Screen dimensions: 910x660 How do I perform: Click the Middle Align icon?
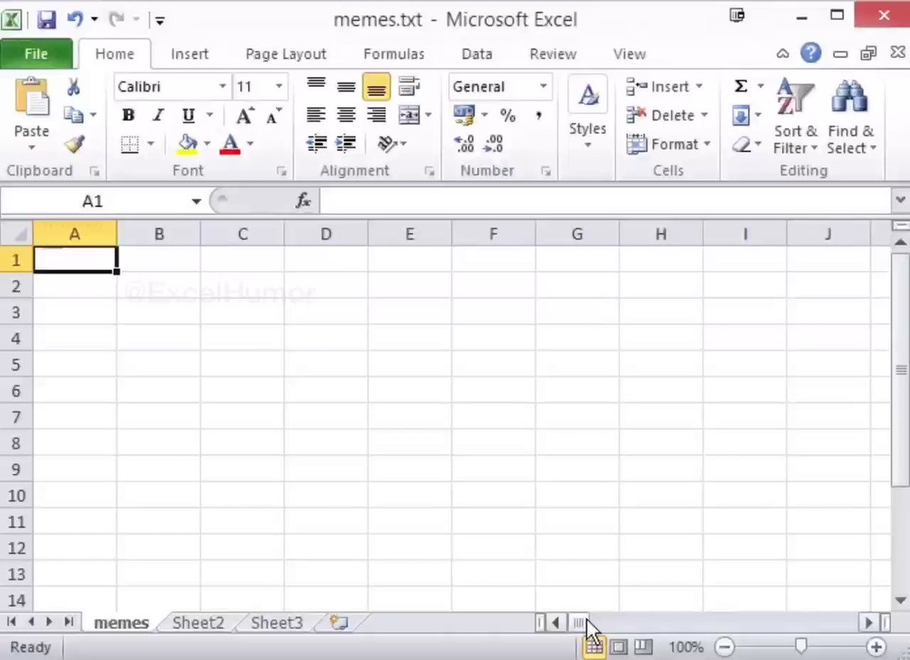347,86
